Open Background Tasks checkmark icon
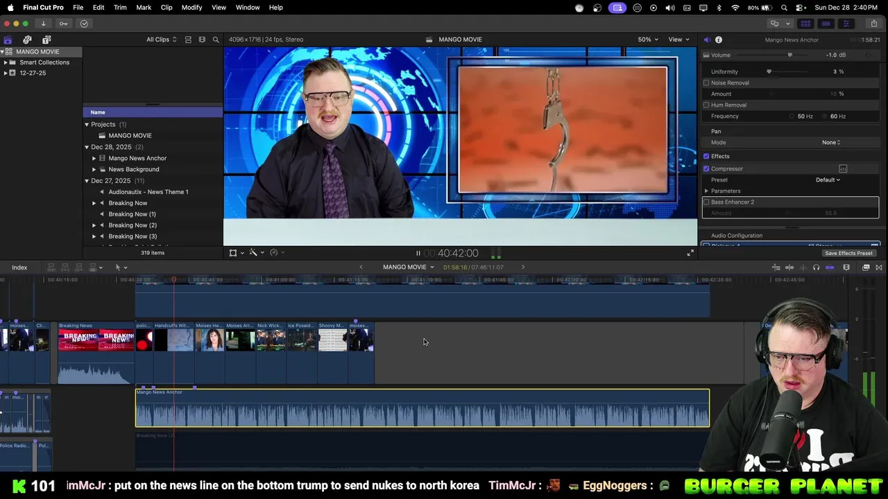 (x=84, y=24)
